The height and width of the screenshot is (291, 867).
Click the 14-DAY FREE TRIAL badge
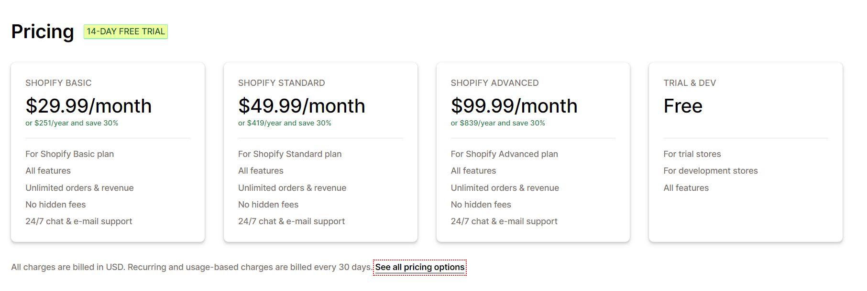126,31
